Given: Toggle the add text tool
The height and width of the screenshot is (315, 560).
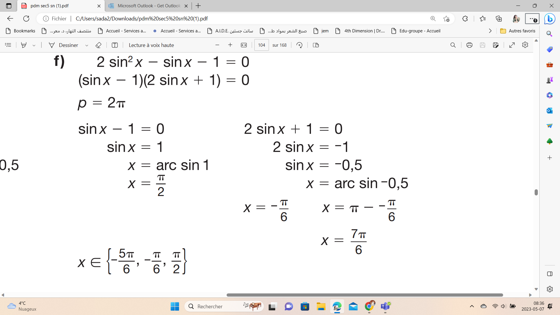Looking at the screenshot, I should click(115, 45).
